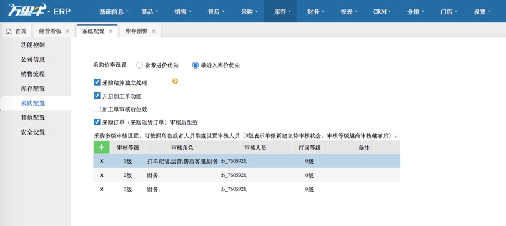
Task: Toggle 采购订单审核后生效 checkbox
Action: 97,122
